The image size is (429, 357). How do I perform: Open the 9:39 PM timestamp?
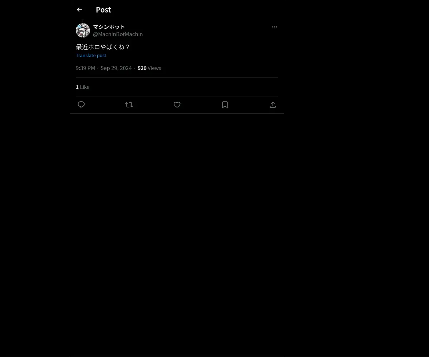(85, 68)
